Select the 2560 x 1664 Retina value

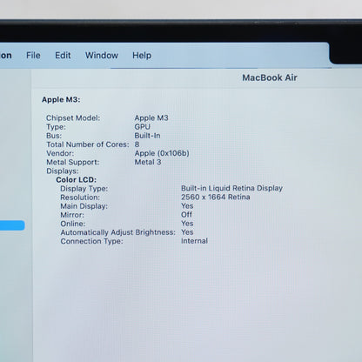point(216,197)
